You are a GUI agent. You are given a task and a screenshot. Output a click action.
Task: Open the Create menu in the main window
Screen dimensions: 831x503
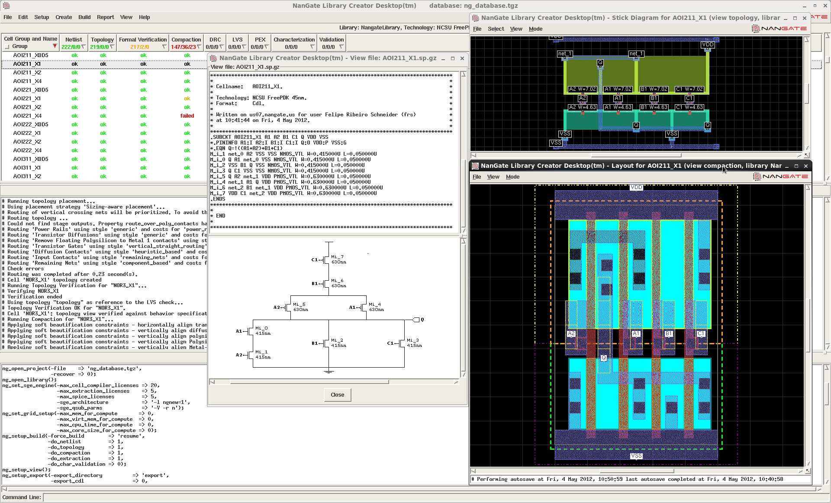pyautogui.click(x=64, y=17)
